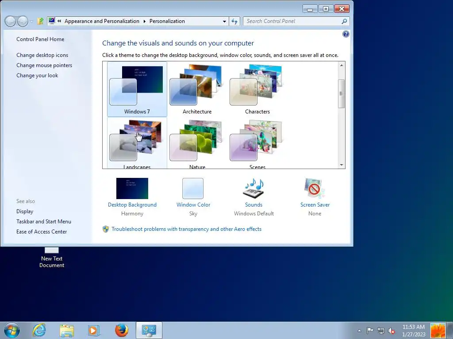Viewport: 453px width, 339px height.
Task: Expand arrow after Appearance and Personalization
Action: [145, 21]
